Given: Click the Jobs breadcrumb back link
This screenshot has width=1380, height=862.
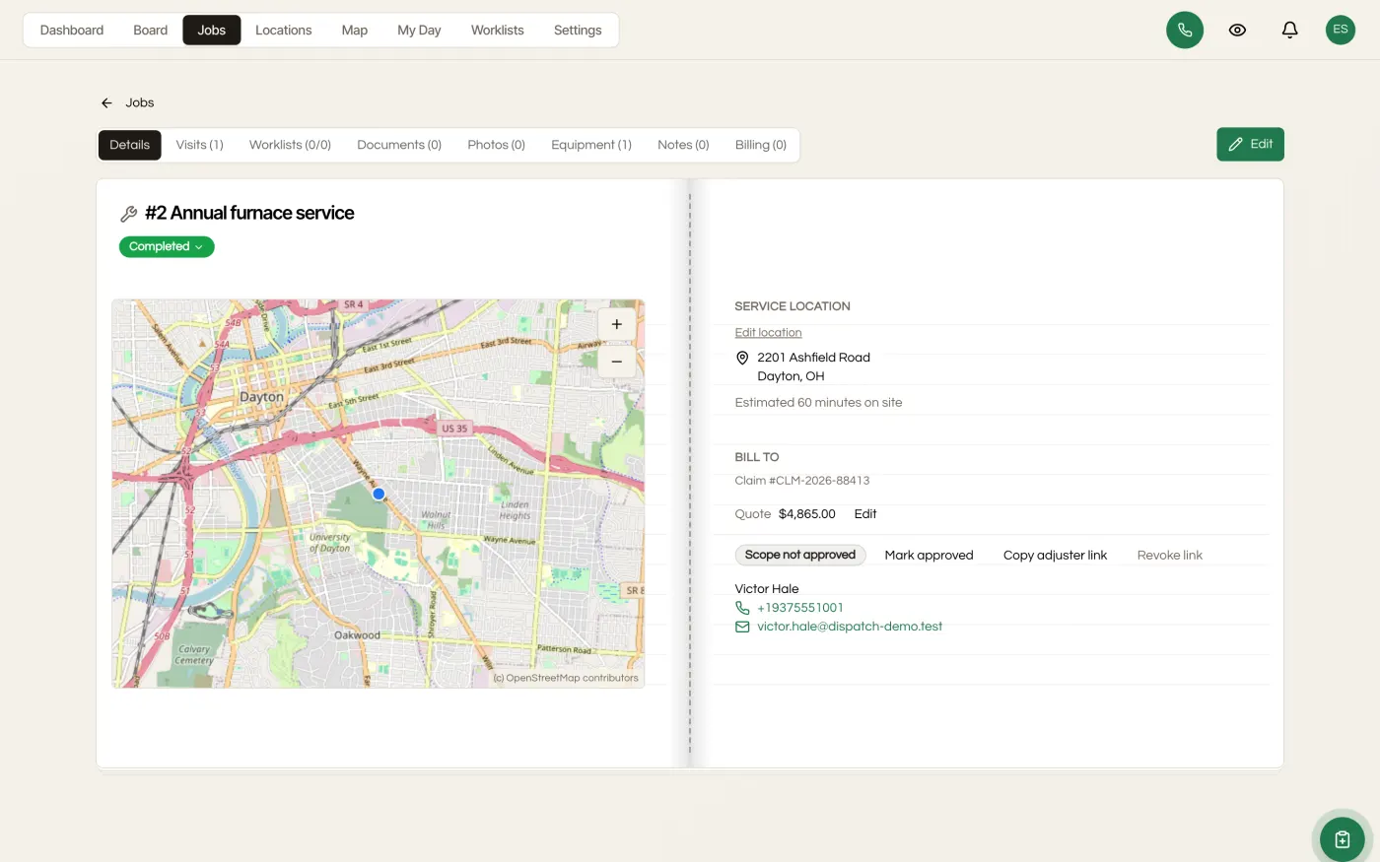Looking at the screenshot, I should coord(140,102).
